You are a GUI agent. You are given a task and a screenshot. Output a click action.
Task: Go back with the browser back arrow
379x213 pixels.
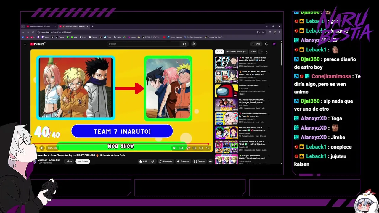click(x=23, y=32)
